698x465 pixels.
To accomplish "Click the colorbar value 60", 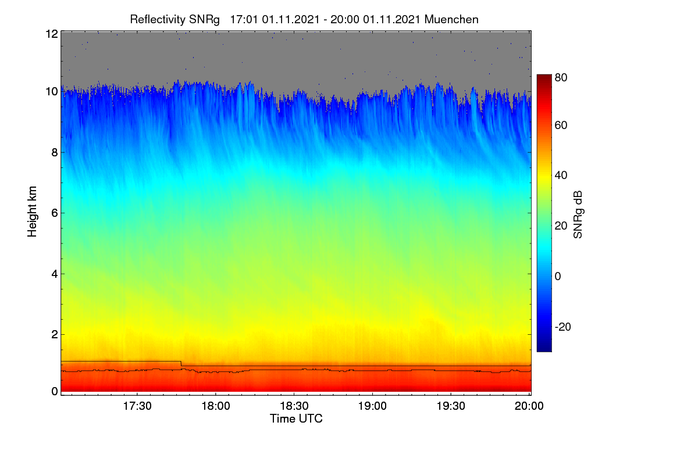I will point(561,125).
